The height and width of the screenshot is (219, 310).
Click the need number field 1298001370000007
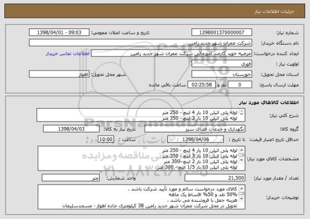coord(222,32)
